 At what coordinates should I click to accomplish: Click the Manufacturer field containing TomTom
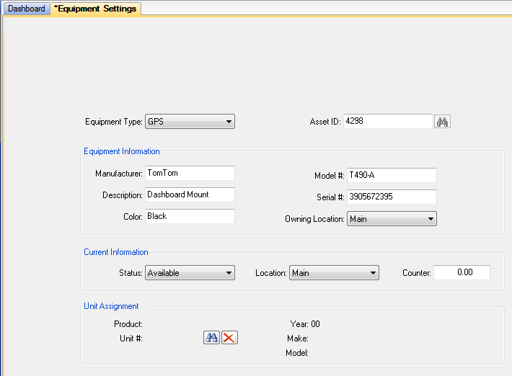click(190, 173)
